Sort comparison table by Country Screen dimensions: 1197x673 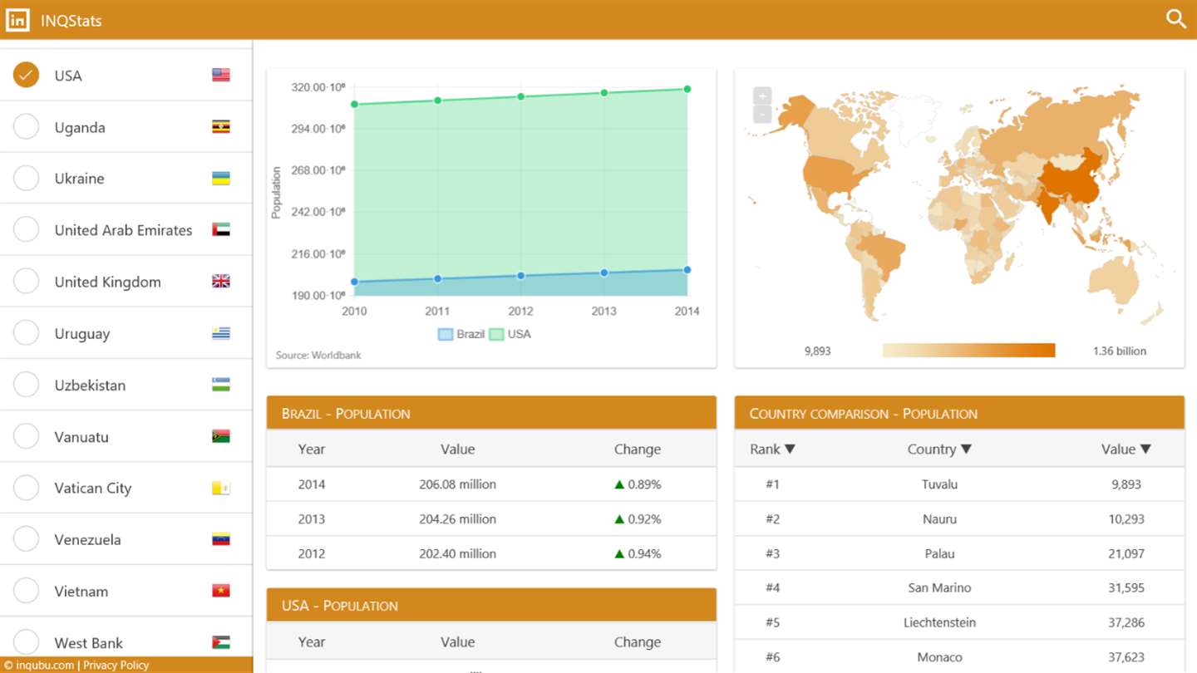click(x=939, y=449)
